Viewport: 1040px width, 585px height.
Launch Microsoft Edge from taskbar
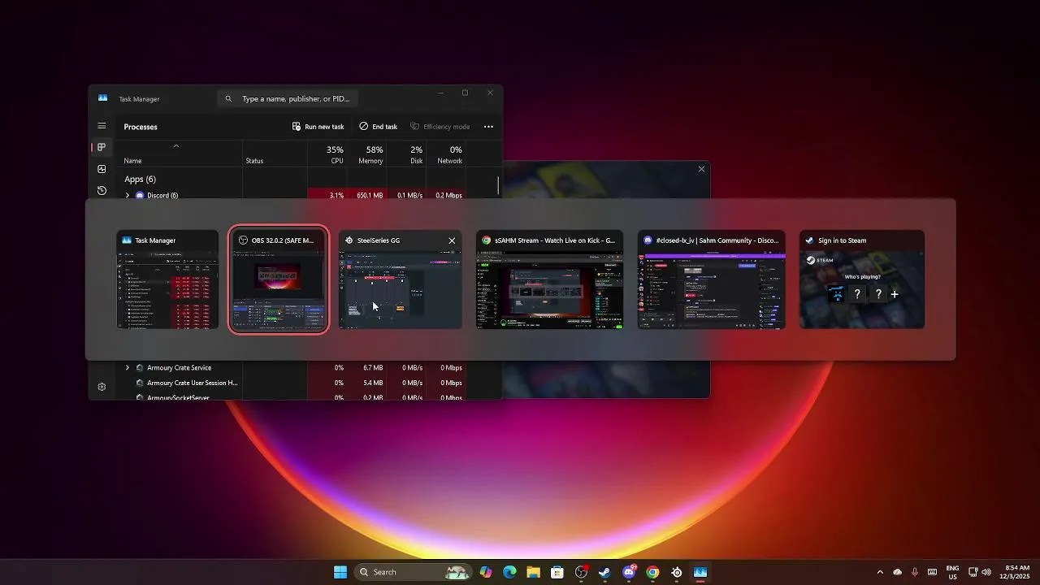(509, 572)
